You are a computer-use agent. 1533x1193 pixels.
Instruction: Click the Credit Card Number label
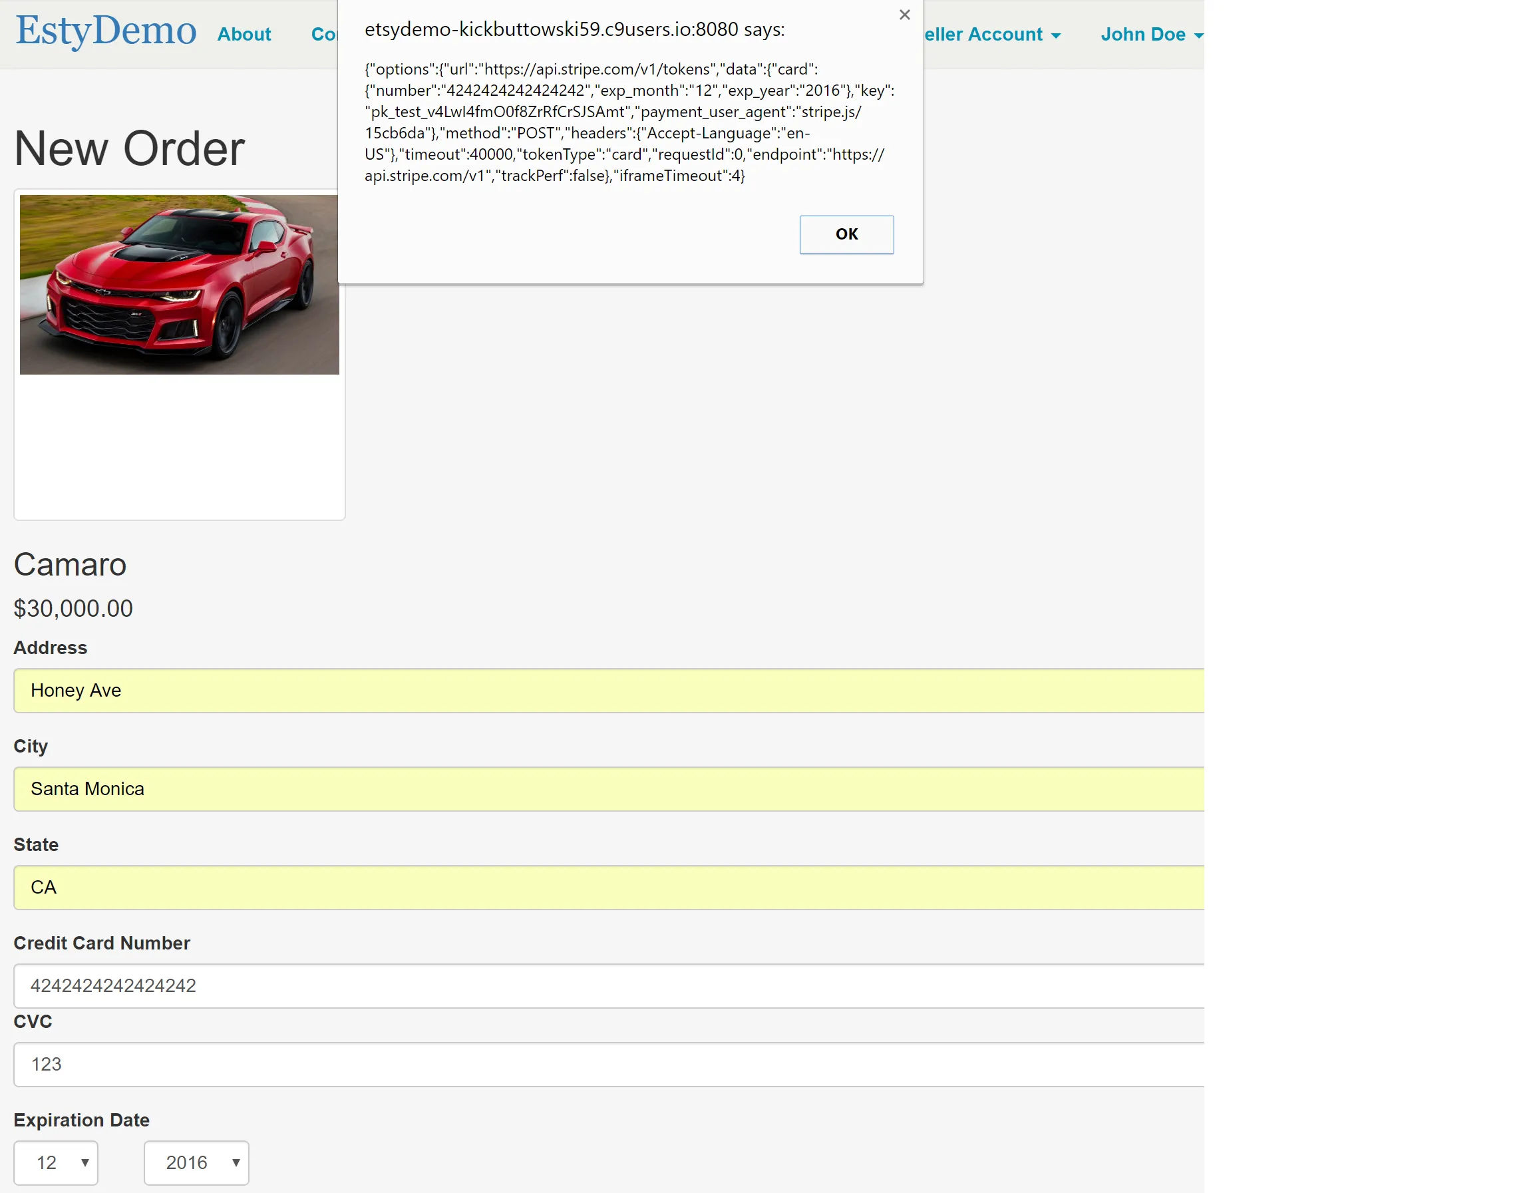tap(102, 942)
